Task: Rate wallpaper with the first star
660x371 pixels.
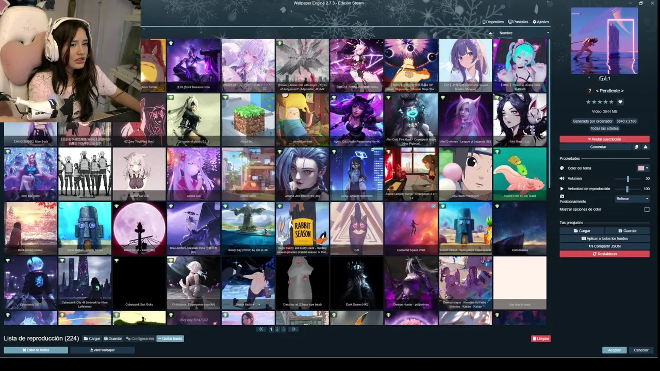Action: pyautogui.click(x=588, y=102)
